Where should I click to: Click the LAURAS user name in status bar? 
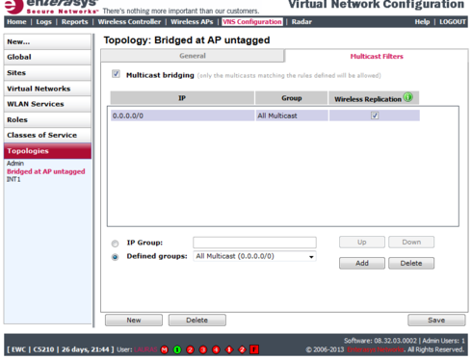coord(146,349)
